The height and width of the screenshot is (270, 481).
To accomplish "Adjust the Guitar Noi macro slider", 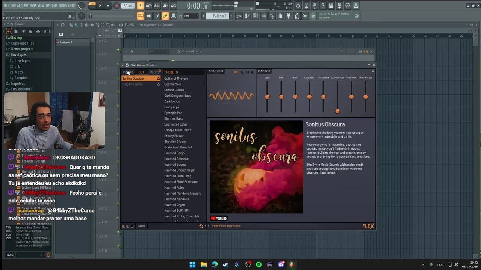I will (337, 111).
